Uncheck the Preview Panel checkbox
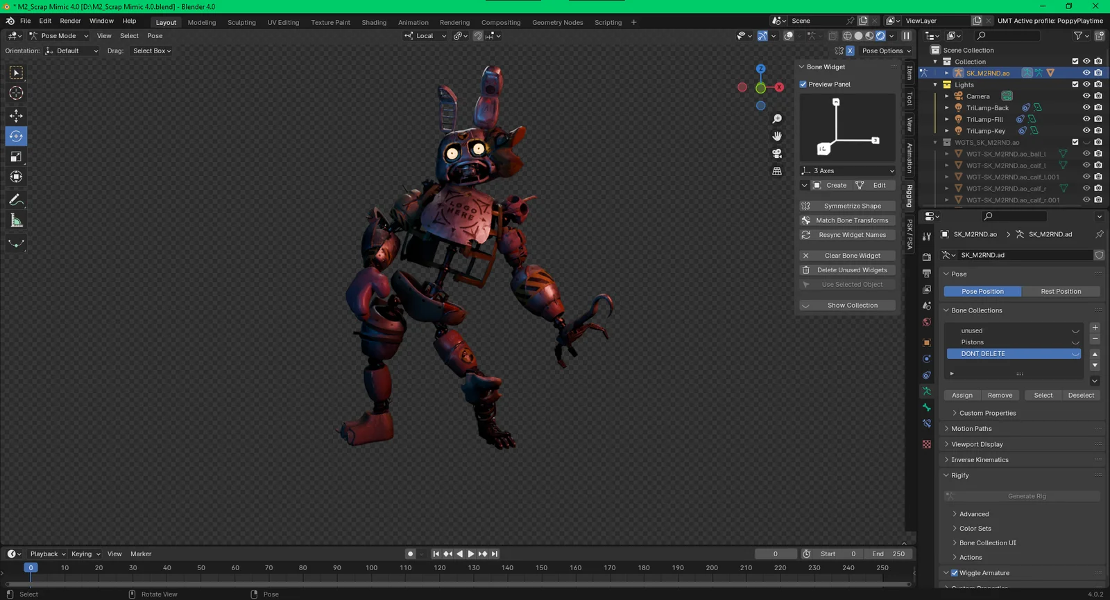The height and width of the screenshot is (600, 1110). (x=803, y=85)
